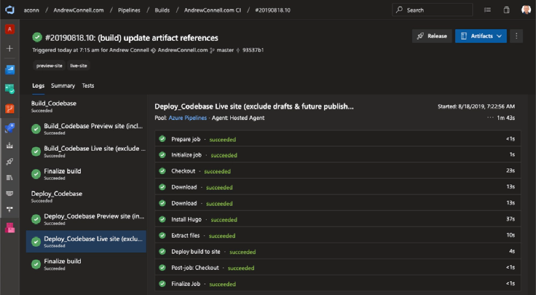The height and width of the screenshot is (295, 536).
Task: Open the Finalize Job step log
Action: click(x=338, y=284)
